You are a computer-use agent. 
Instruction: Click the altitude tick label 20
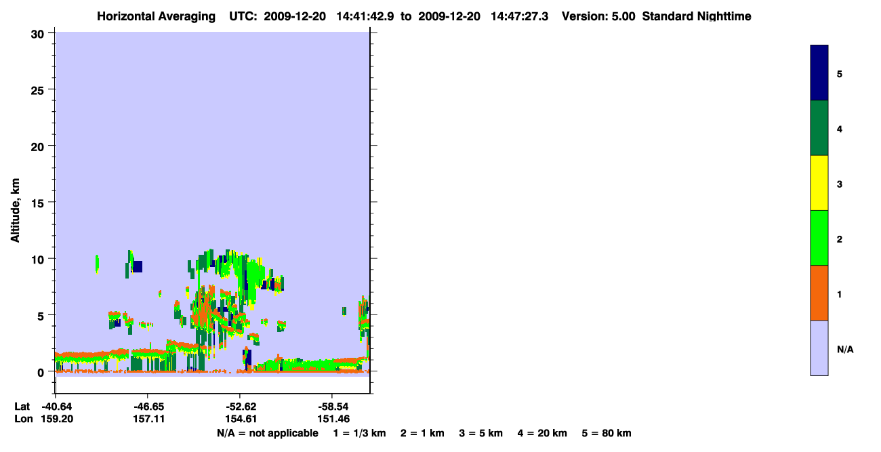tap(39, 146)
